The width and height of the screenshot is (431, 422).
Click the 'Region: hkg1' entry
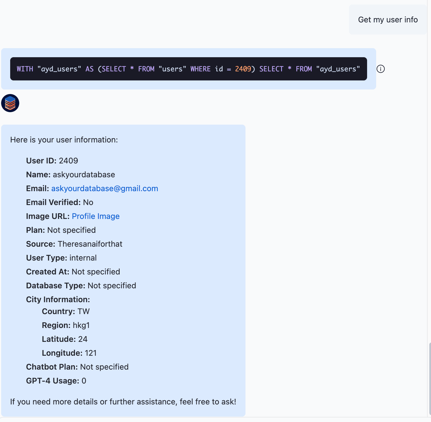click(66, 325)
